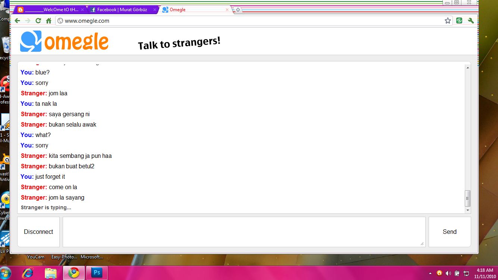Viewport: 498px width, 280px height.
Task: Close the Blogger WelcOme tab
Action: [x=82, y=10]
